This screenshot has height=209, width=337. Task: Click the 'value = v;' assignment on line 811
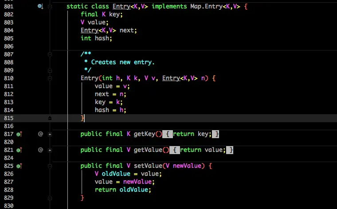click(112, 86)
